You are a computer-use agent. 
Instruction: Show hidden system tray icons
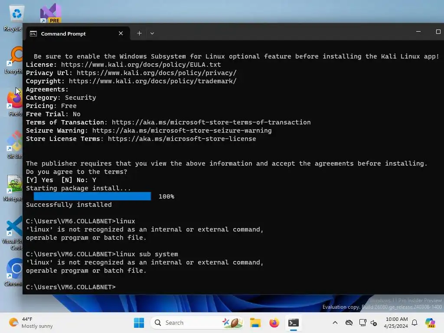[x=335, y=323]
